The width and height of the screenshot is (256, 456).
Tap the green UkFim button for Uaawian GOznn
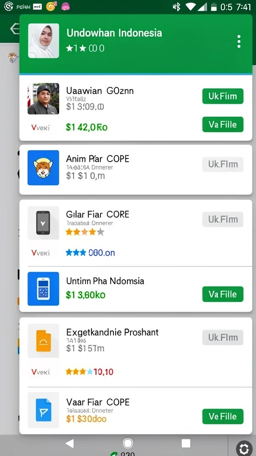[223, 96]
